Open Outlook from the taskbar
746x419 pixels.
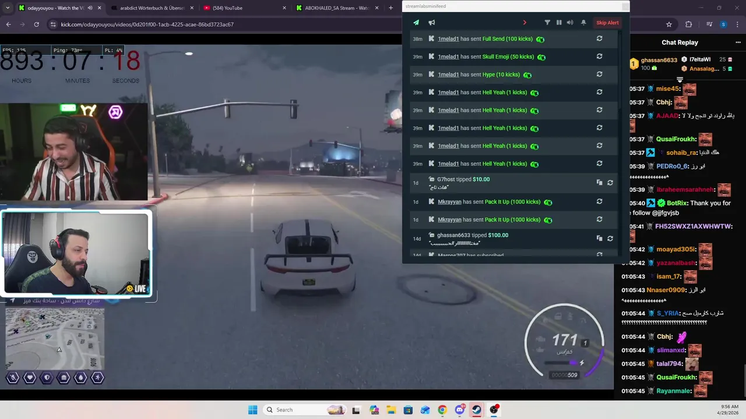click(425, 410)
